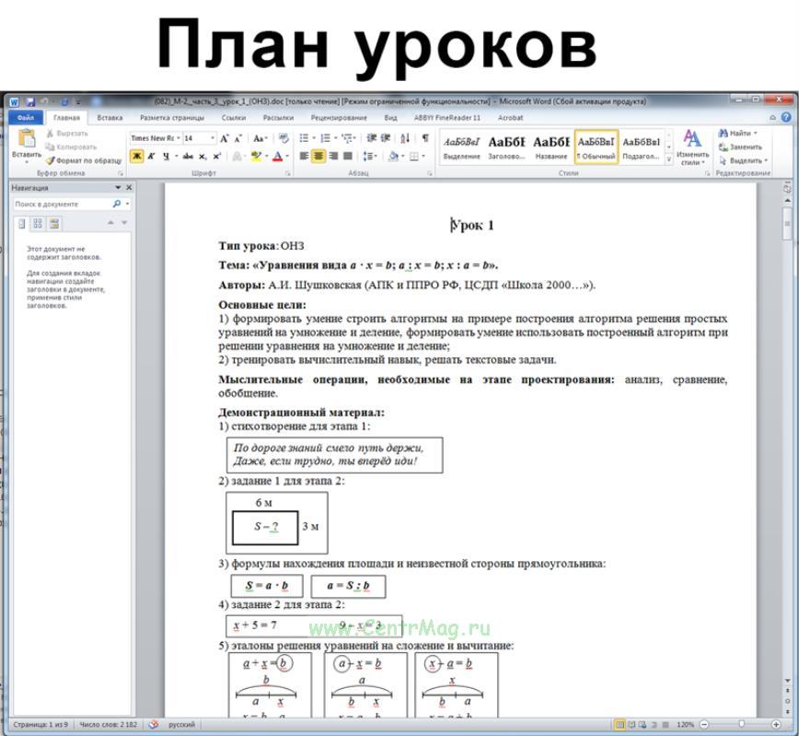The height and width of the screenshot is (736, 799).
Task: Toggle Italic (К) formatting
Action: pyautogui.click(x=151, y=156)
